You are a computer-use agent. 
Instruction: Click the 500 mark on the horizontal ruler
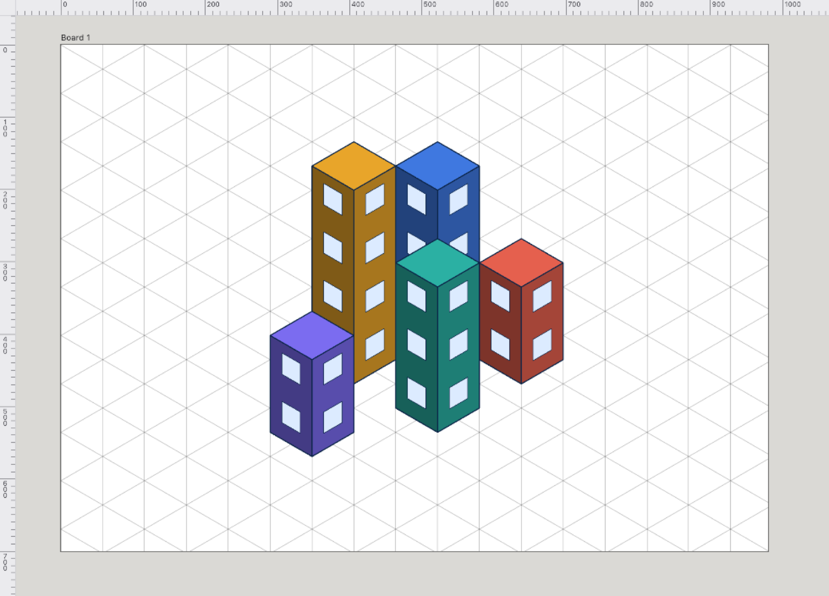pos(430,4)
